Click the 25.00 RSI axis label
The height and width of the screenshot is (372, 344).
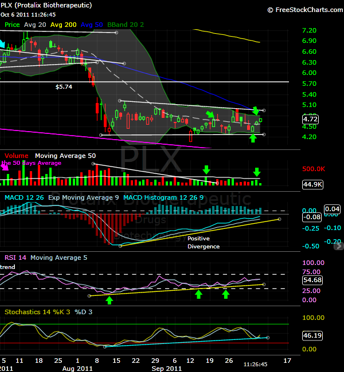311,291
